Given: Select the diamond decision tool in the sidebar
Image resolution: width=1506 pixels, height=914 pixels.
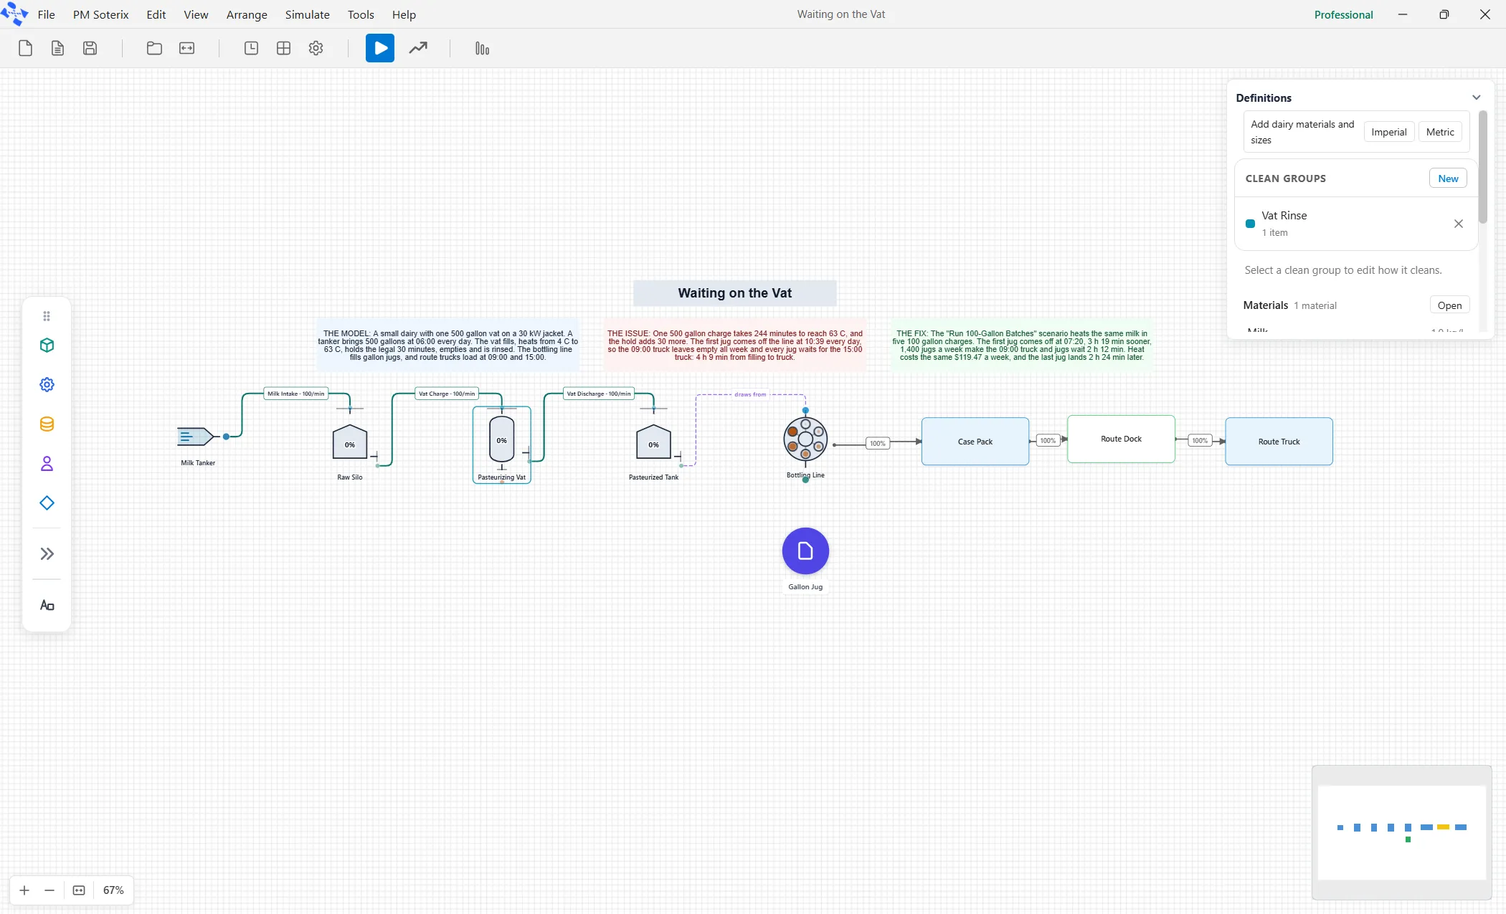Looking at the screenshot, I should click(47, 503).
